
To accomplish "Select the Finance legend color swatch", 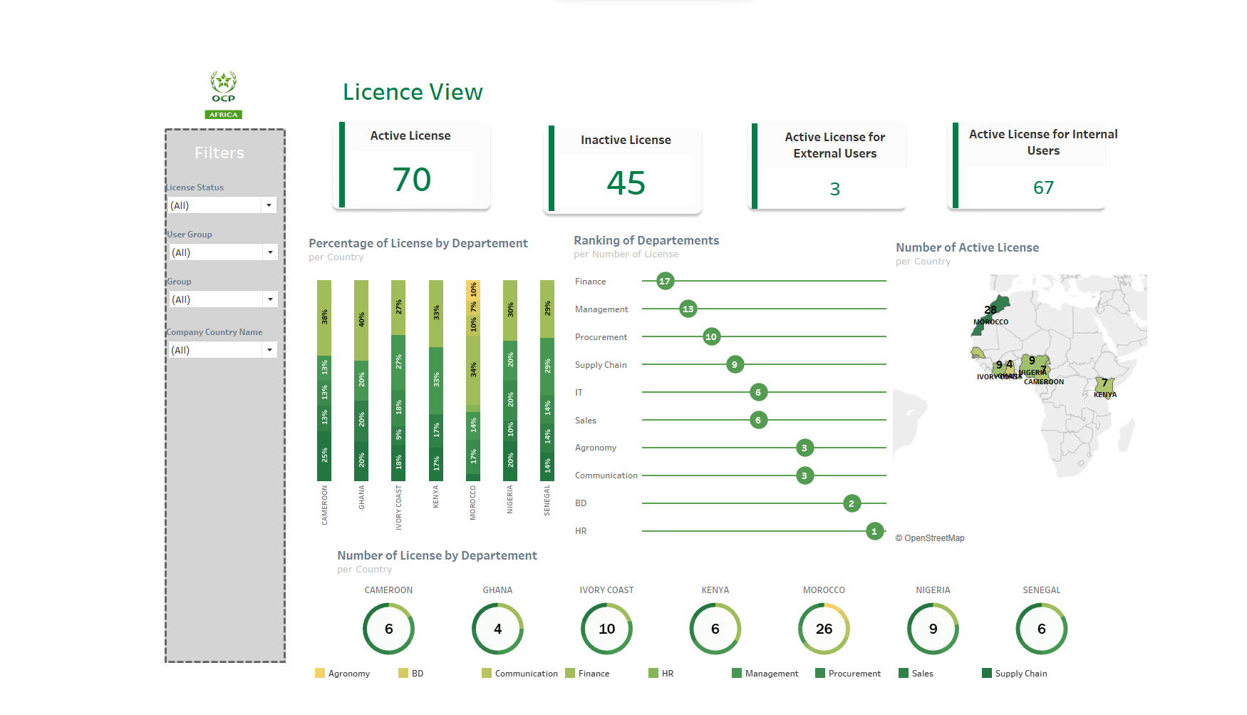I will point(570,673).
